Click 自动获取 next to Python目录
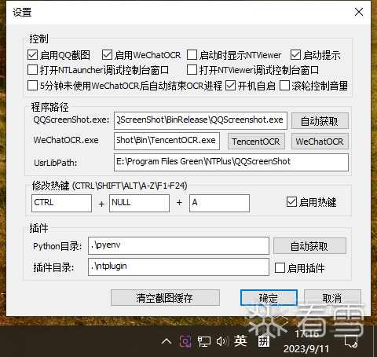Viewport: 377px width, 357px height. [x=309, y=246]
